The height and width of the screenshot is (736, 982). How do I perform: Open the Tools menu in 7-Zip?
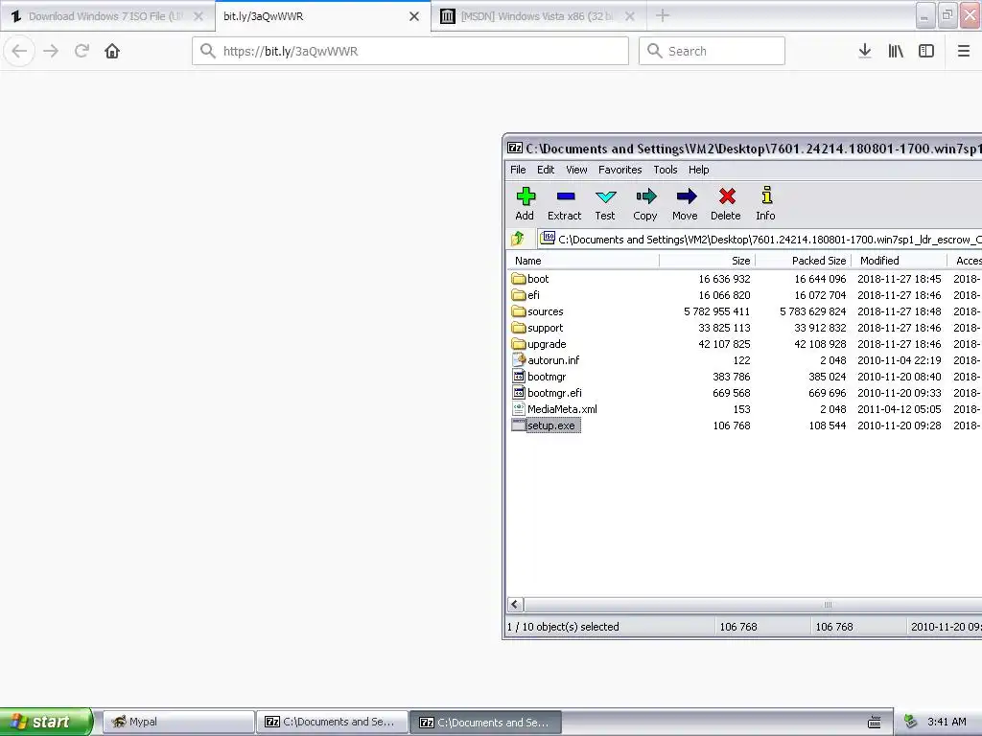(666, 170)
